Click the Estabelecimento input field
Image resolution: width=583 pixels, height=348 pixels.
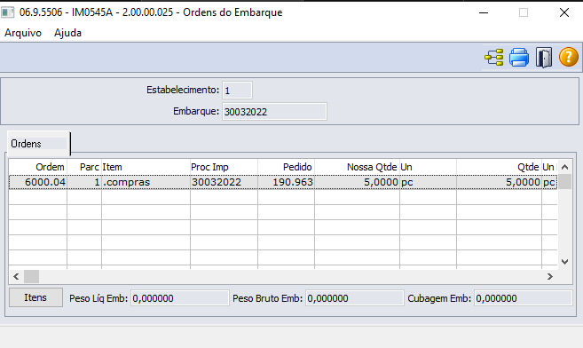click(x=237, y=91)
